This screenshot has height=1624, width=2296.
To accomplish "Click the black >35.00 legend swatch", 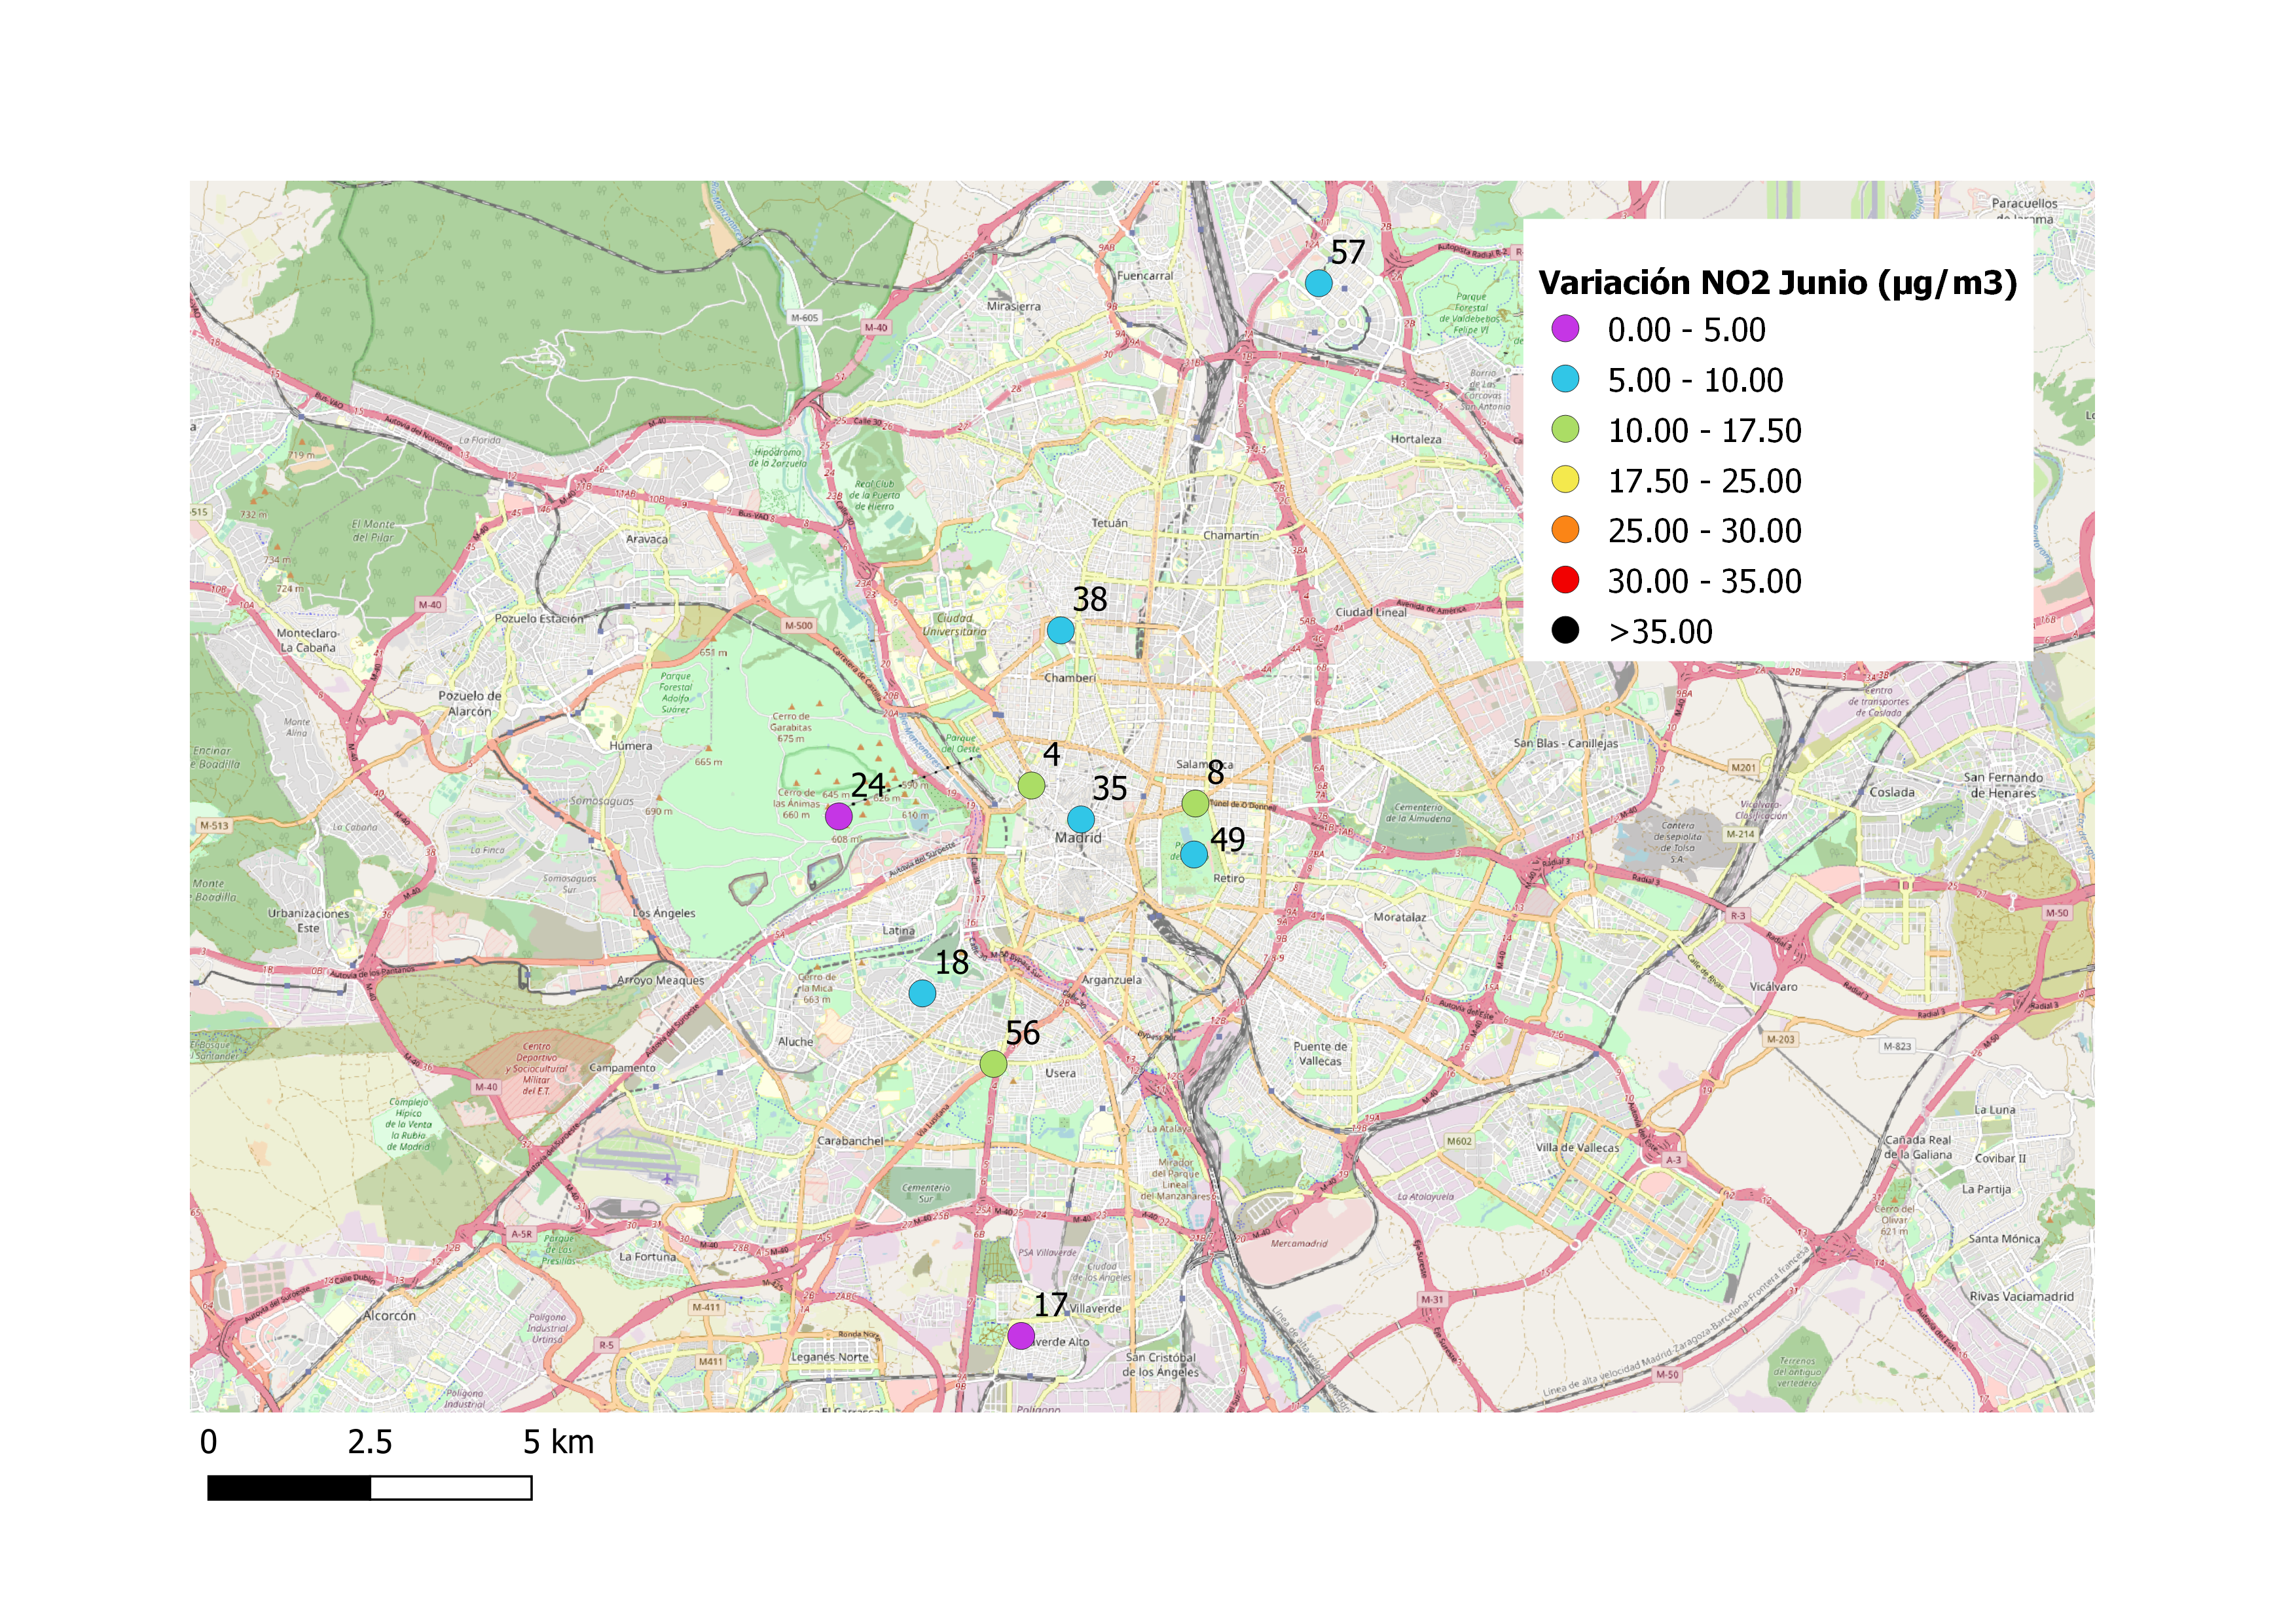I will pos(1565,630).
